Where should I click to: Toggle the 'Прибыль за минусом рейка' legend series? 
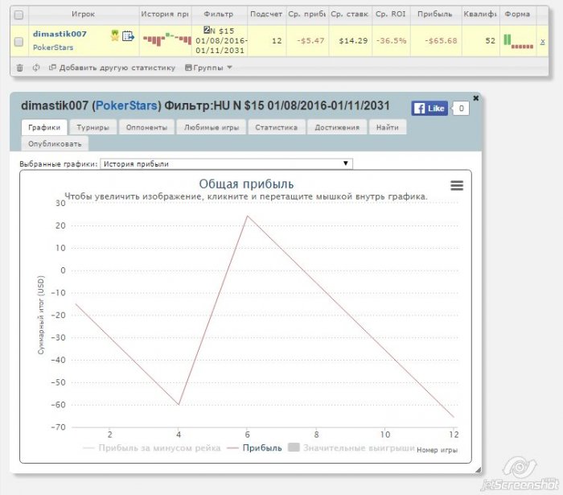click(152, 448)
